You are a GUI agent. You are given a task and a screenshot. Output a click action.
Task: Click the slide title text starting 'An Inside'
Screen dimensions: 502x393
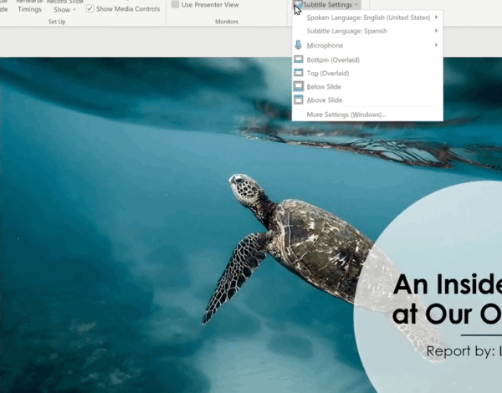coord(448,299)
